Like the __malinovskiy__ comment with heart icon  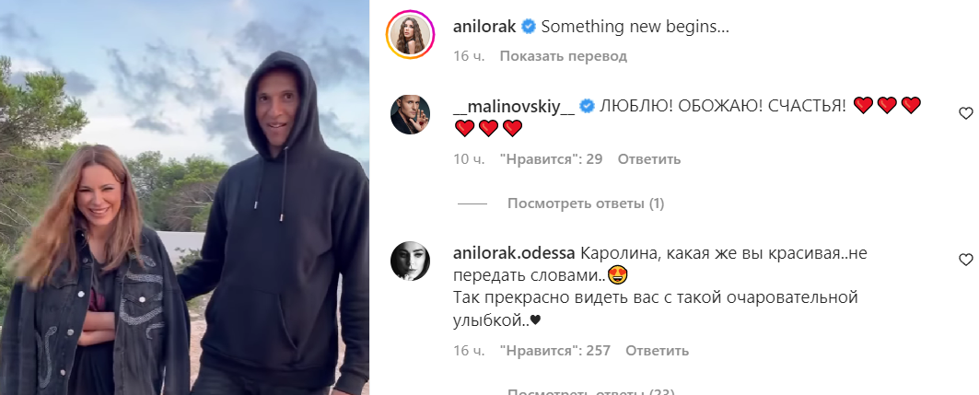pyautogui.click(x=965, y=113)
